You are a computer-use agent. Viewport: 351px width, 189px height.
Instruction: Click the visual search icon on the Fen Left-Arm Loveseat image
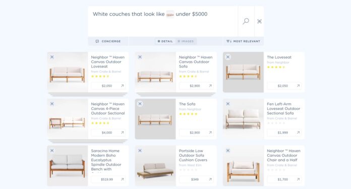pos(228,104)
